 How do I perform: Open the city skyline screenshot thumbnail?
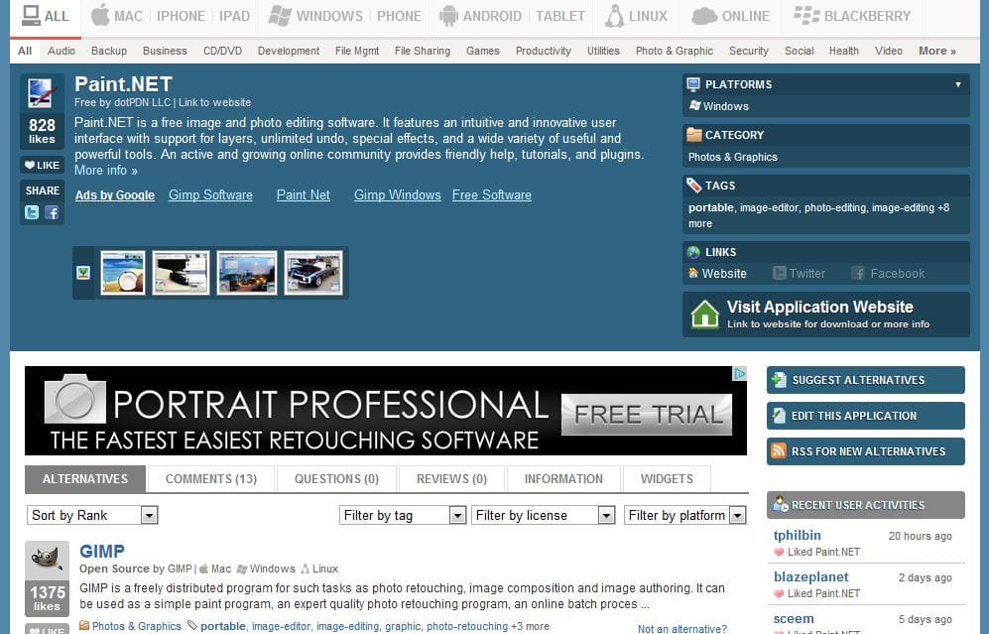click(247, 273)
